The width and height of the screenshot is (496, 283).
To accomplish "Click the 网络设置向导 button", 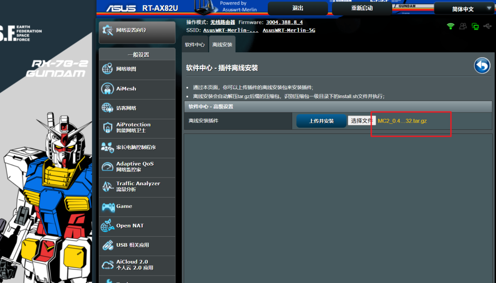I will click(137, 32).
